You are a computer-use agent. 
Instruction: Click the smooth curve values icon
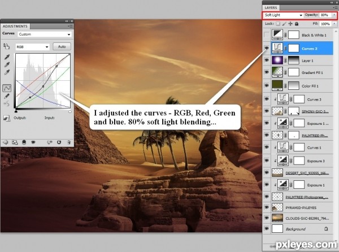[x=7, y=104]
